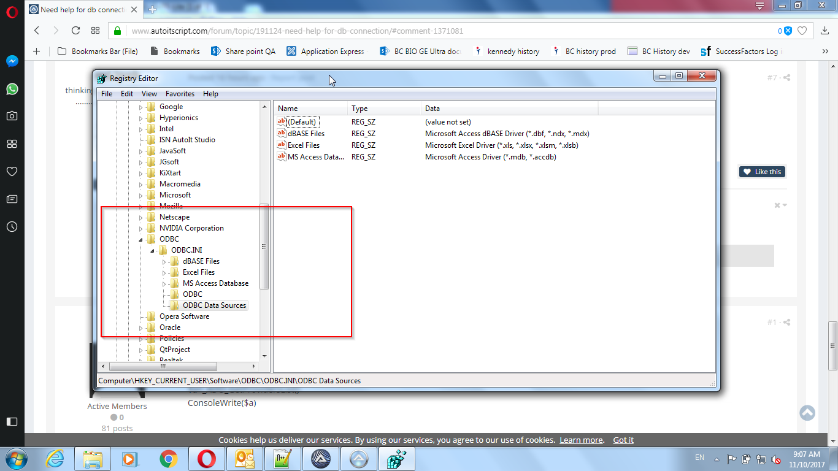
Task: Expand the JavaSoft registry key
Action: point(140,151)
